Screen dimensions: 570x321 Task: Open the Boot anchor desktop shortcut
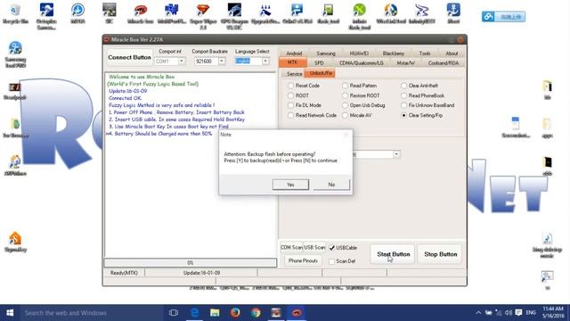(453, 13)
